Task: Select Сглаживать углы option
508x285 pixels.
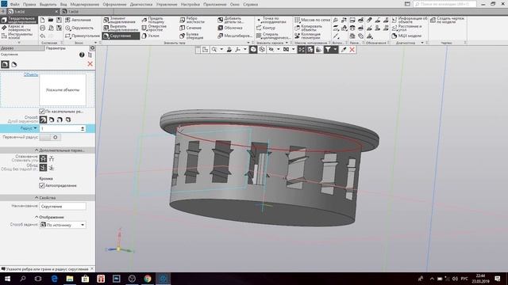Action: 43,158
